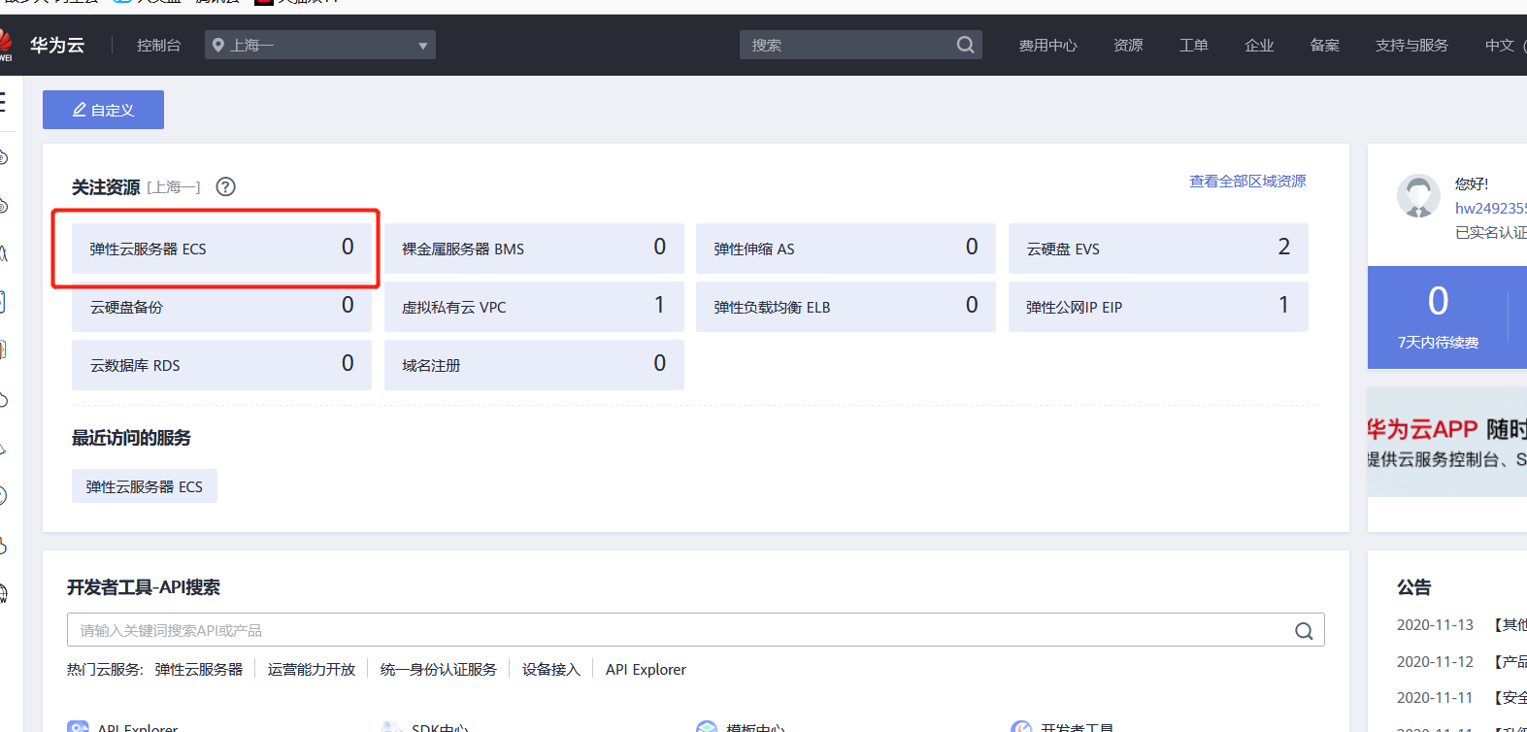Select hot service 运营能力开放 link
The image size is (1527, 732).
[x=312, y=670]
